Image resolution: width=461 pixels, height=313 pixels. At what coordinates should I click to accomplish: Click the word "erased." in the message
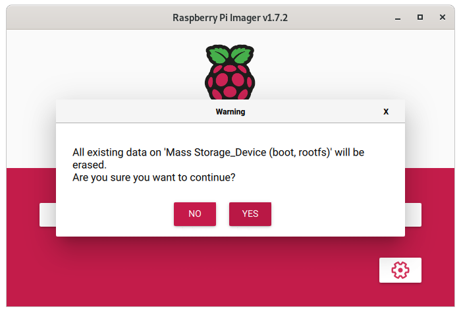pos(90,165)
